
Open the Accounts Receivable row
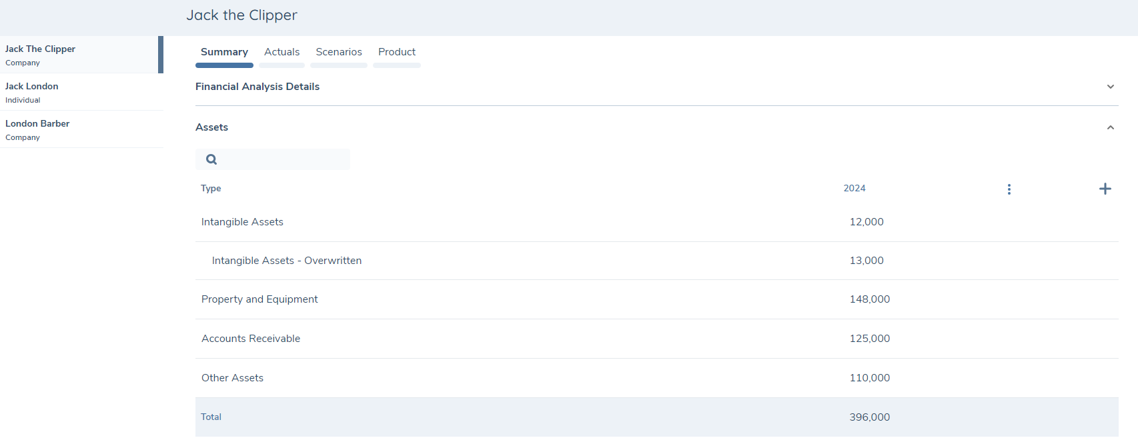click(x=251, y=339)
